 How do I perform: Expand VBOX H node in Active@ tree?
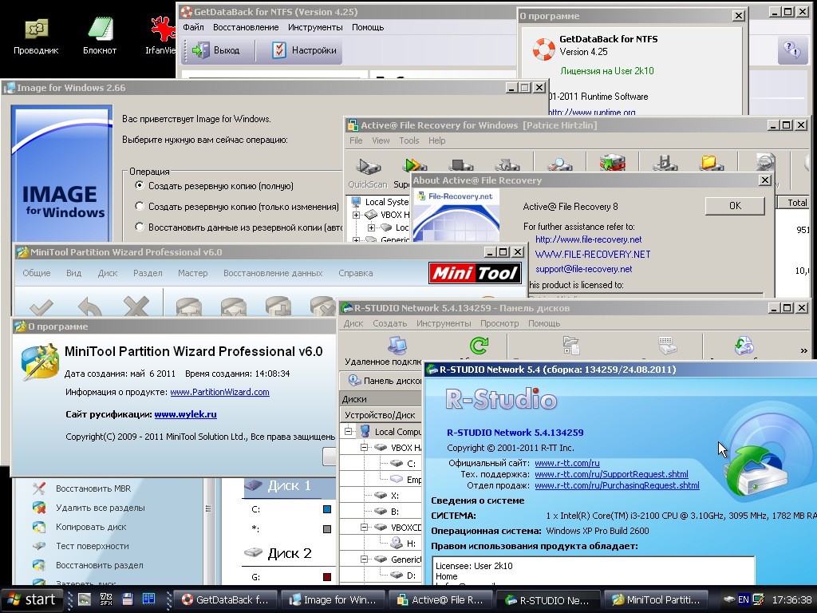click(357, 215)
